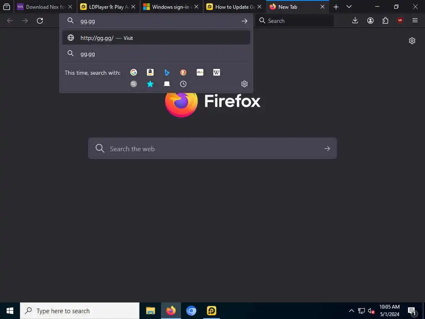Search in bookmarks using star icon

pos(150,84)
